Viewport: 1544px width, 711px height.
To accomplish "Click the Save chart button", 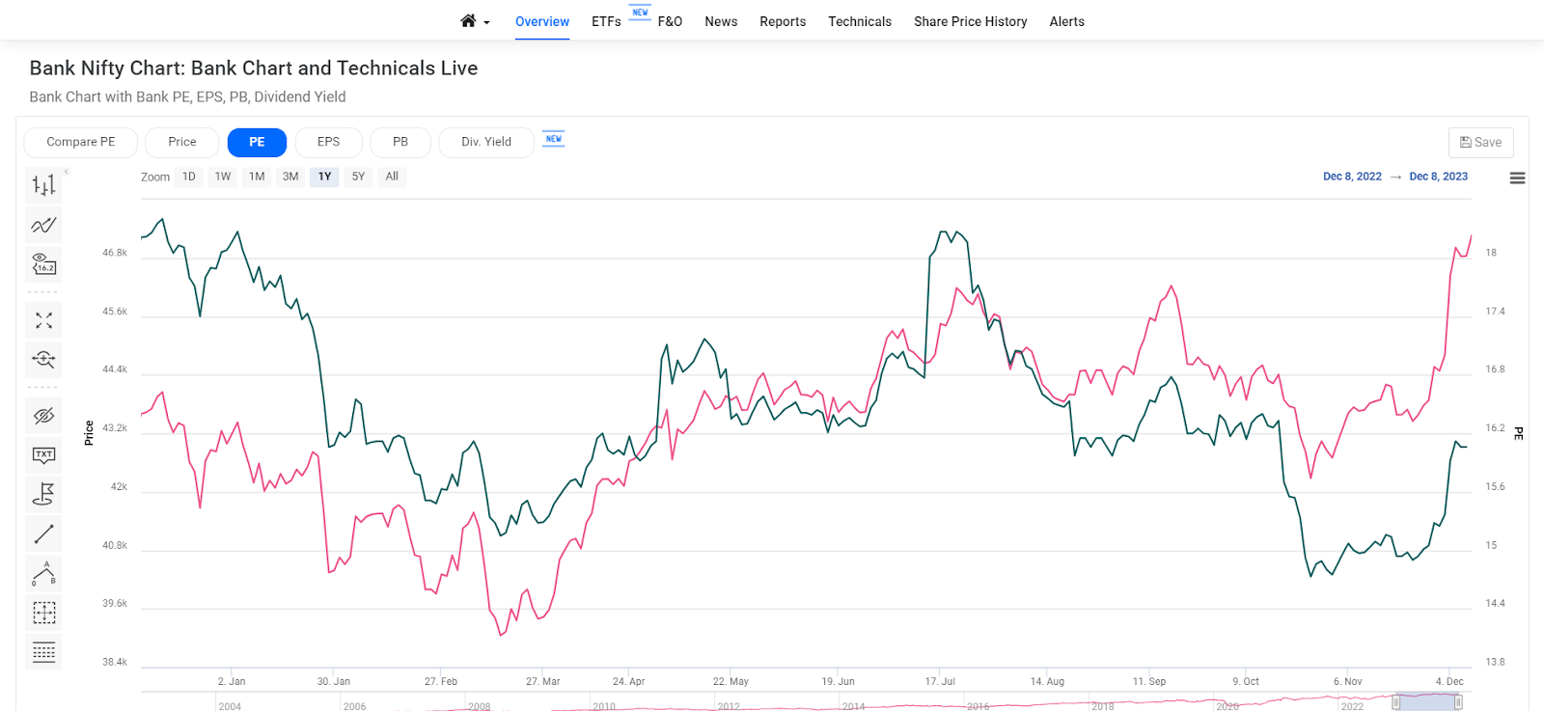I will click(x=1481, y=142).
